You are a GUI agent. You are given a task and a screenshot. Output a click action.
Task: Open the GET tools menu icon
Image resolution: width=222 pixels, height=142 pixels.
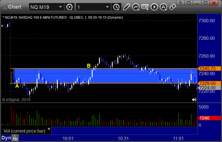click(x=145, y=7)
